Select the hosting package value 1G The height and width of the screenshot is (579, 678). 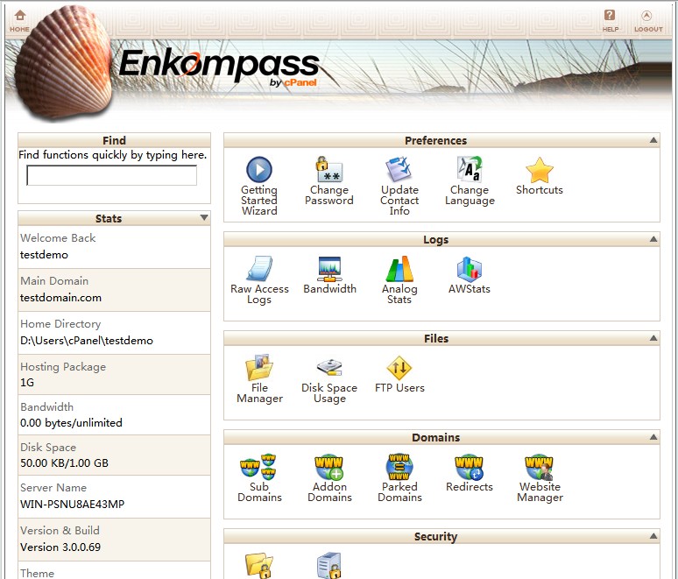(27, 382)
